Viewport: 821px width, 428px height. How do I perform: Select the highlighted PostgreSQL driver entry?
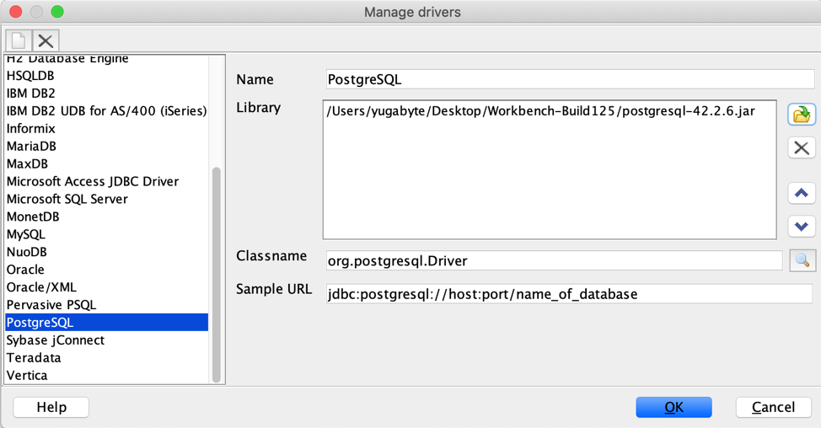coord(40,322)
